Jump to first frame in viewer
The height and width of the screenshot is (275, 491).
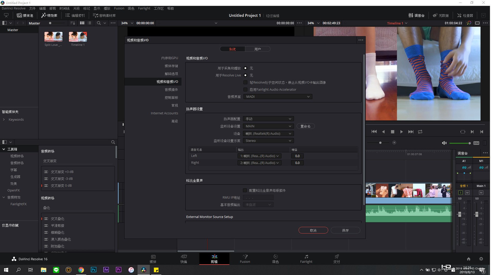point(374,132)
